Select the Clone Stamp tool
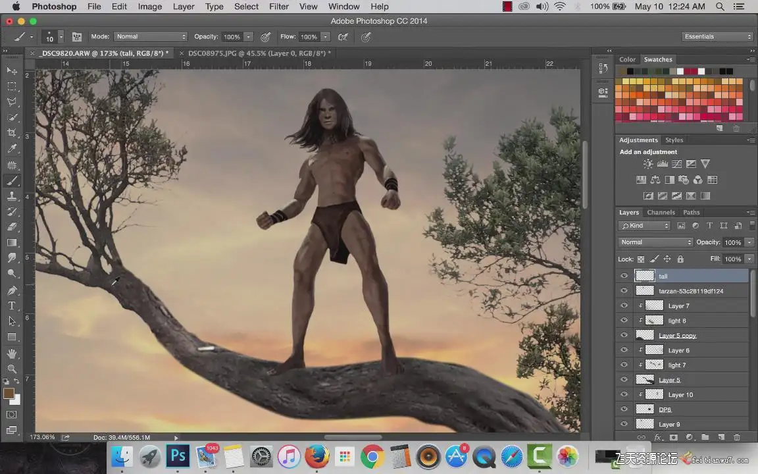Image resolution: width=758 pixels, height=474 pixels. [12, 196]
